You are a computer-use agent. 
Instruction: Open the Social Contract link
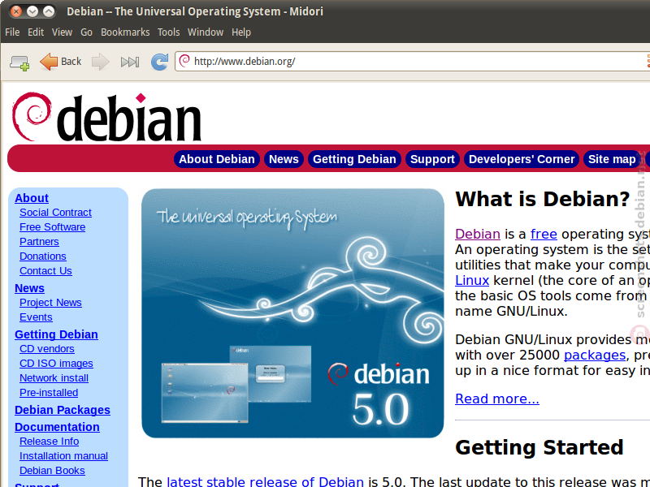55,213
